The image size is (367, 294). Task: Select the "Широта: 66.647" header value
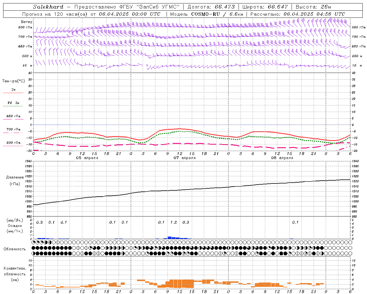click(265, 7)
